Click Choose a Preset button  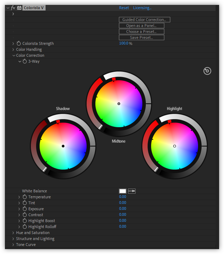pos(142,32)
